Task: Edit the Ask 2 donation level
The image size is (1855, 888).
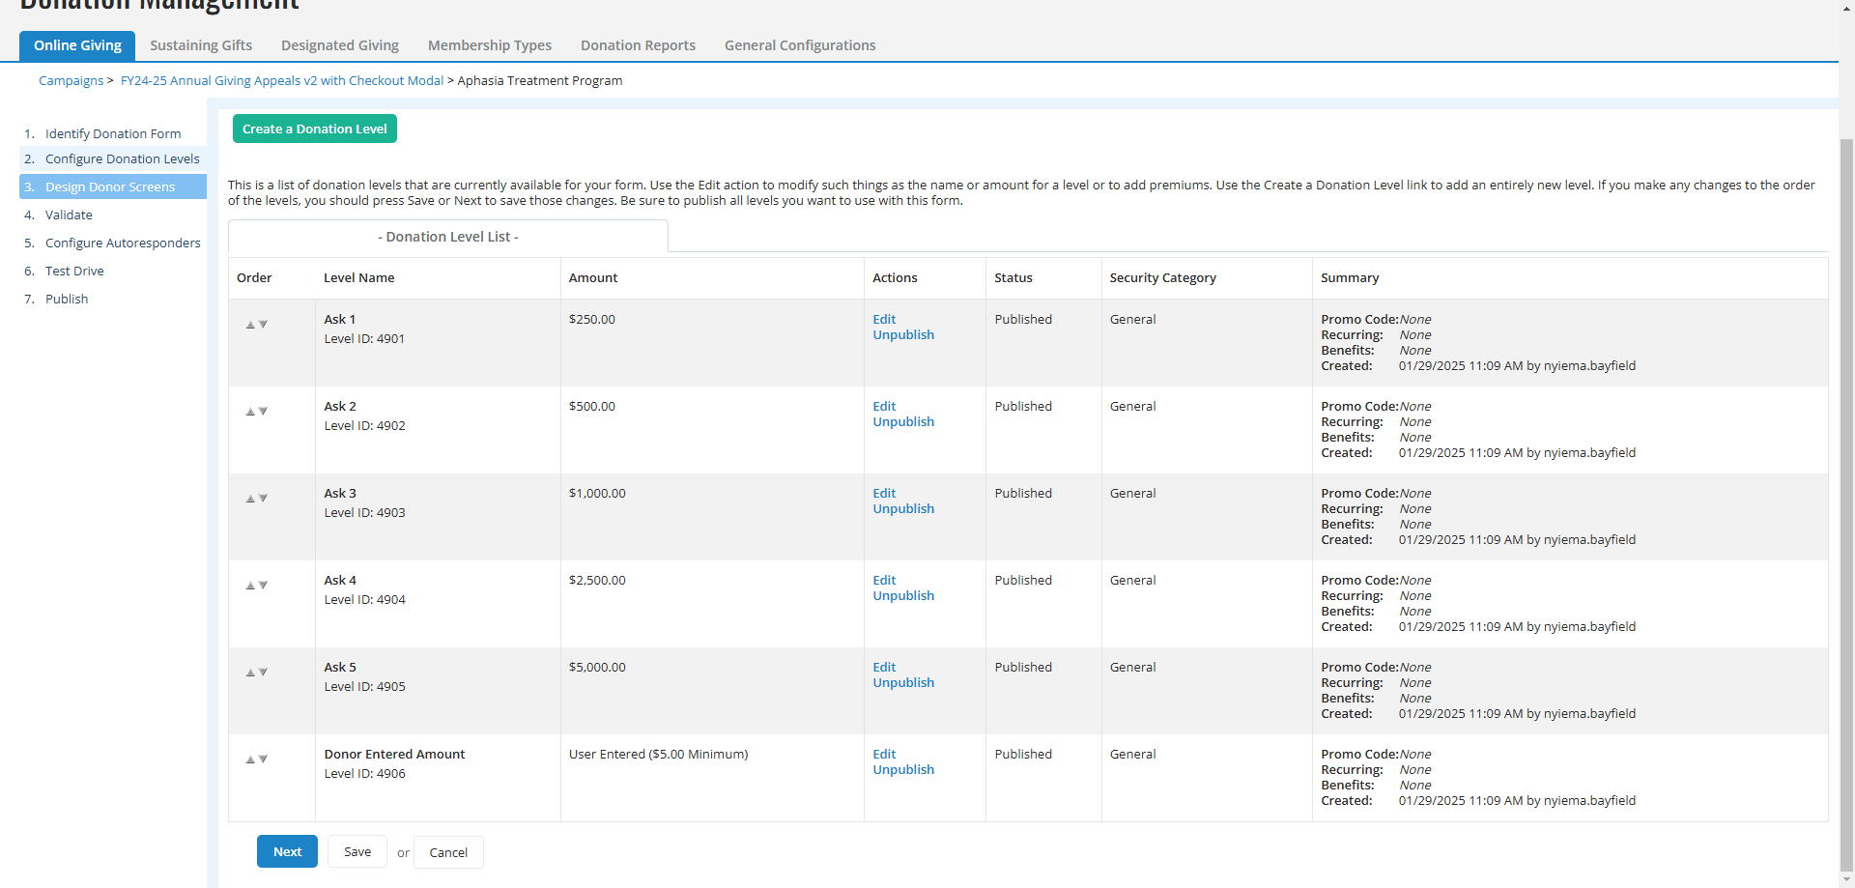Action: coord(884,406)
